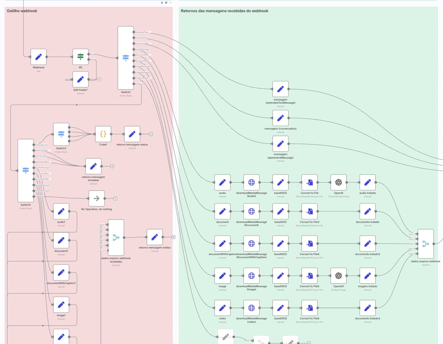
Task: Click the Fallback output of Switch1
Action: 134,84
